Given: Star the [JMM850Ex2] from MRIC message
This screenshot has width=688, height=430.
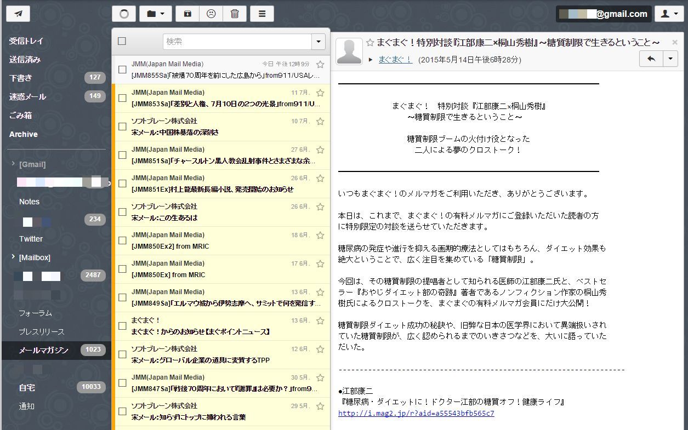Looking at the screenshot, I should point(320,236).
